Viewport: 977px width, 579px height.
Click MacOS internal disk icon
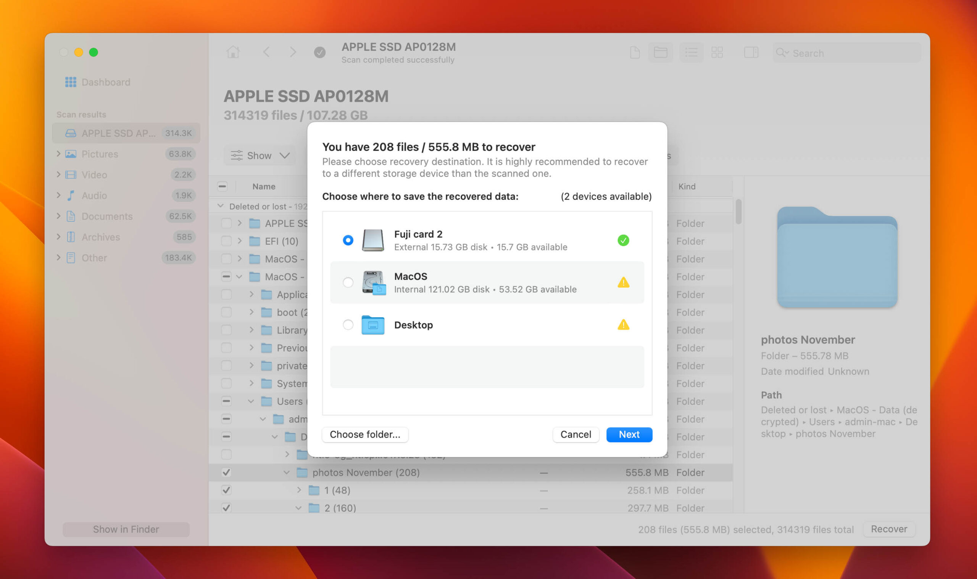tap(374, 282)
